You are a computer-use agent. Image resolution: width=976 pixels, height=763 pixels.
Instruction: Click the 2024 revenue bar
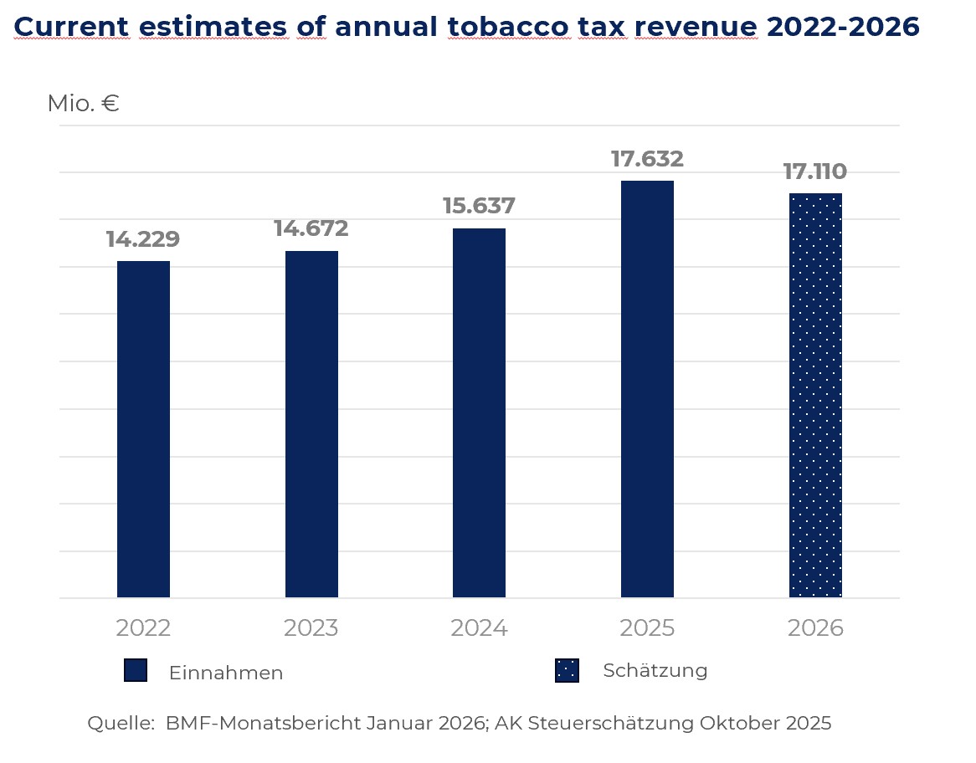click(479, 412)
